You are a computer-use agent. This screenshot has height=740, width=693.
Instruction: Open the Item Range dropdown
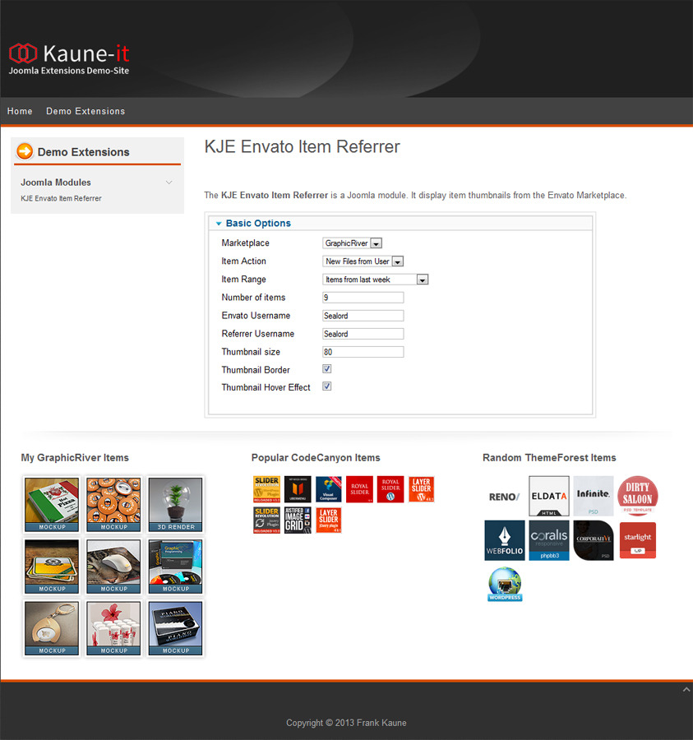click(376, 280)
